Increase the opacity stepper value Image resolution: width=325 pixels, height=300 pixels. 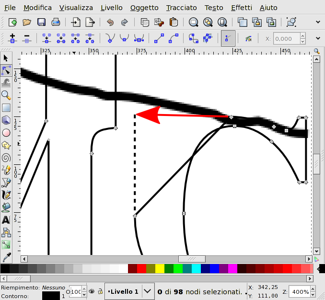click(84, 289)
